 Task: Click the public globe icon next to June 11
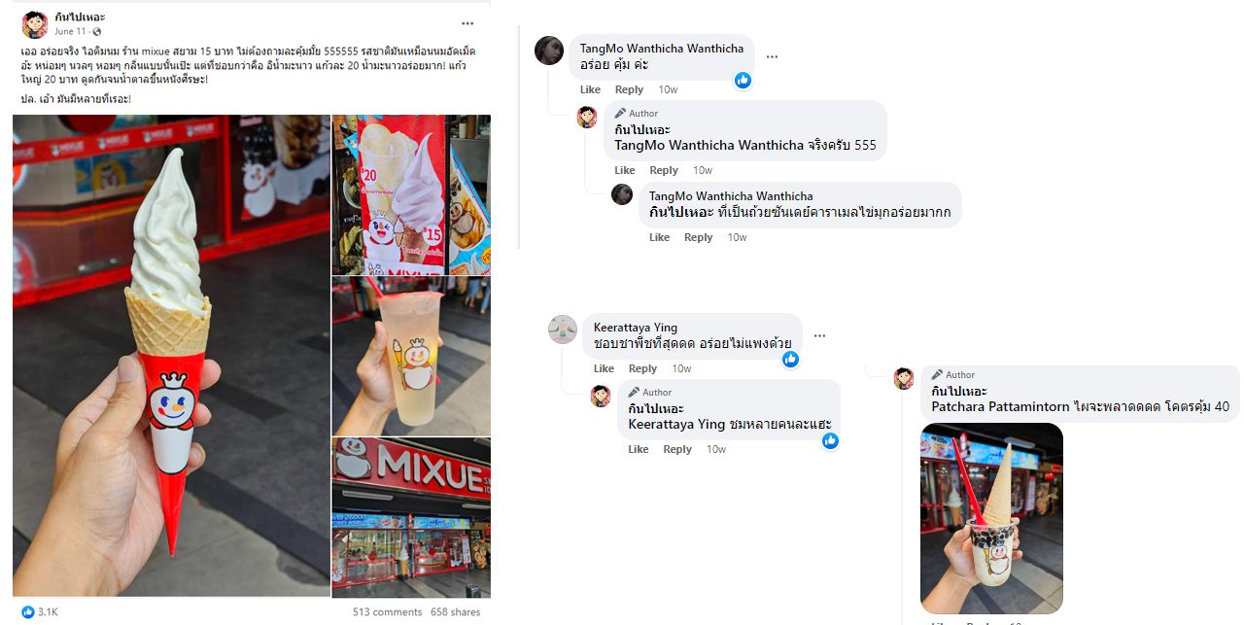pos(96,32)
